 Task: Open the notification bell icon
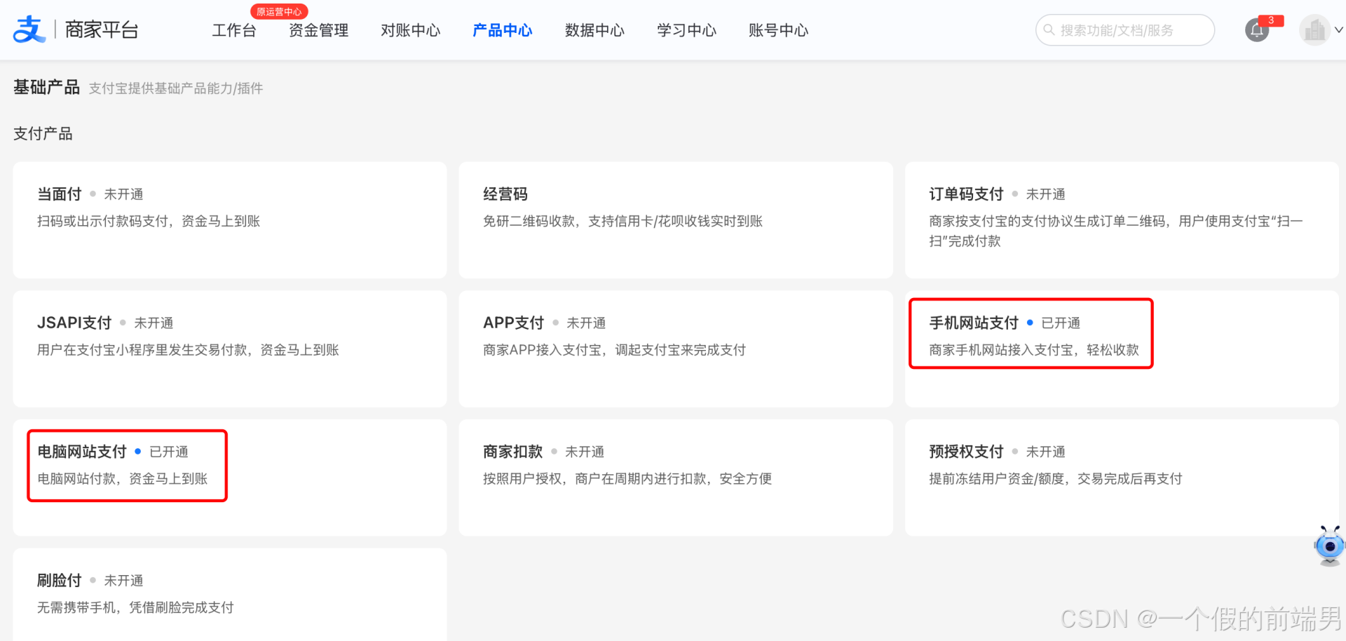(x=1257, y=30)
